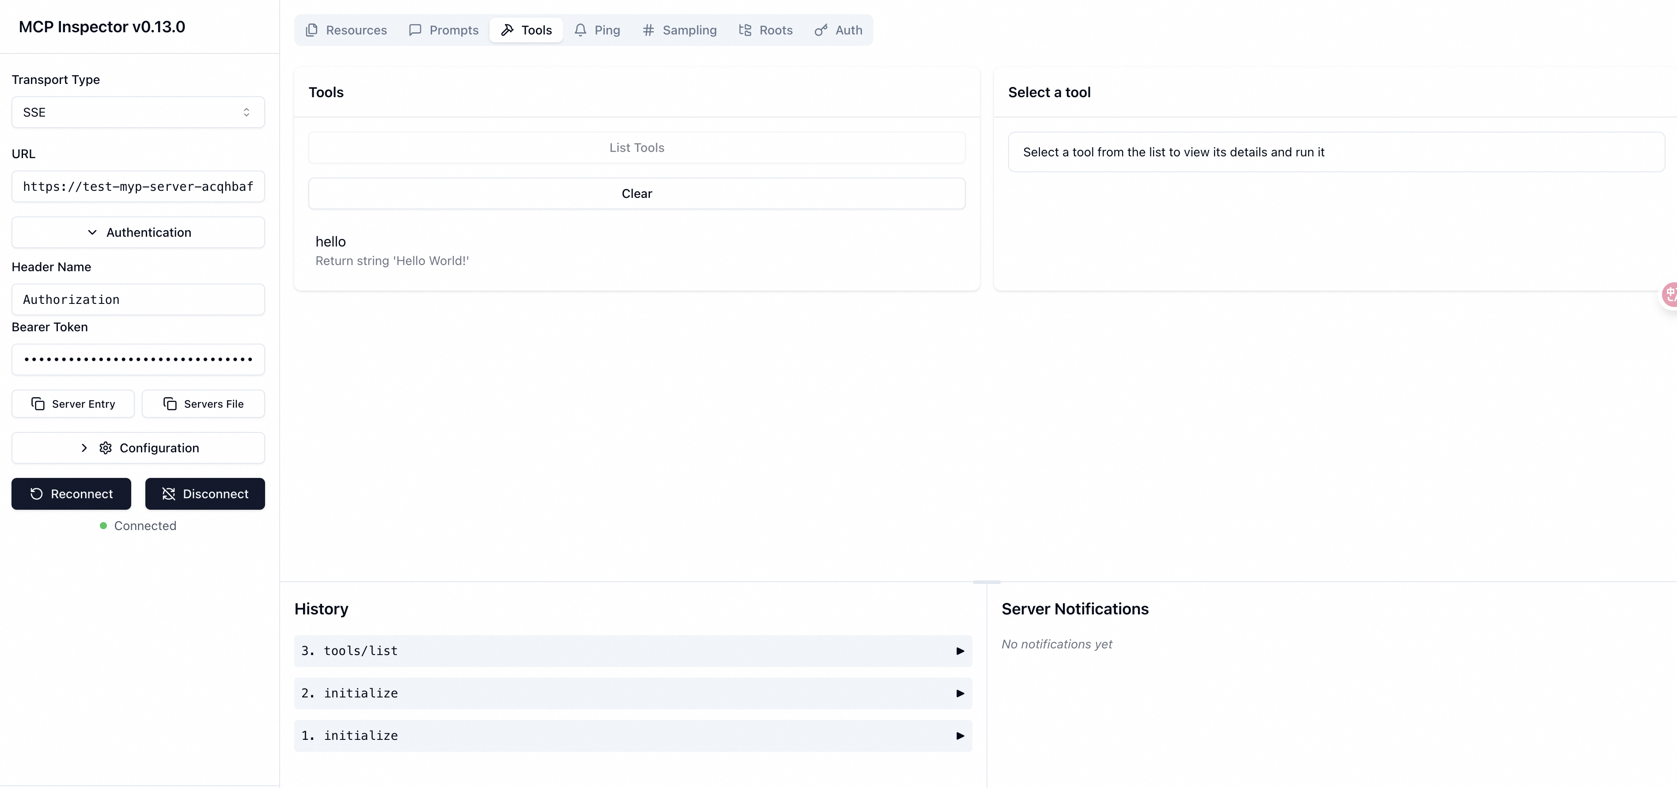Open the Transport Type SSE dropdown

pyautogui.click(x=138, y=113)
